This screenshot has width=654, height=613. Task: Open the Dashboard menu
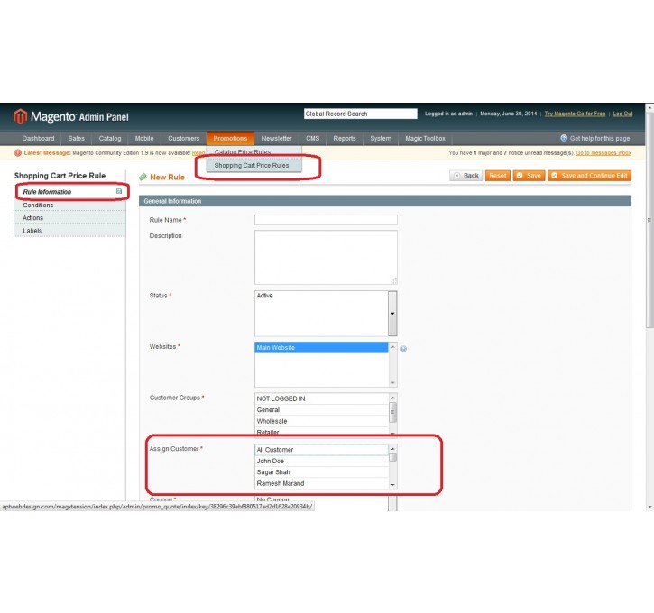point(38,138)
